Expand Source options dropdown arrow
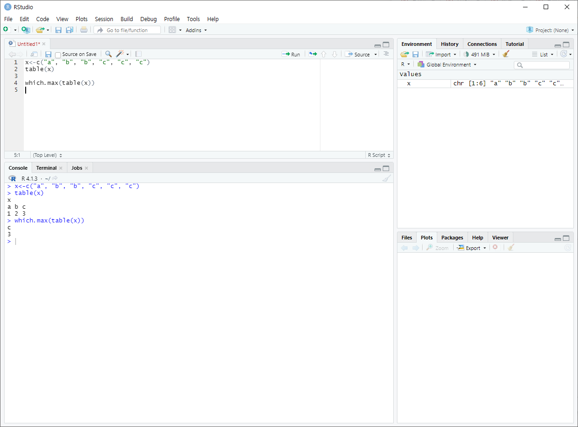The height and width of the screenshot is (427, 578). pos(376,55)
